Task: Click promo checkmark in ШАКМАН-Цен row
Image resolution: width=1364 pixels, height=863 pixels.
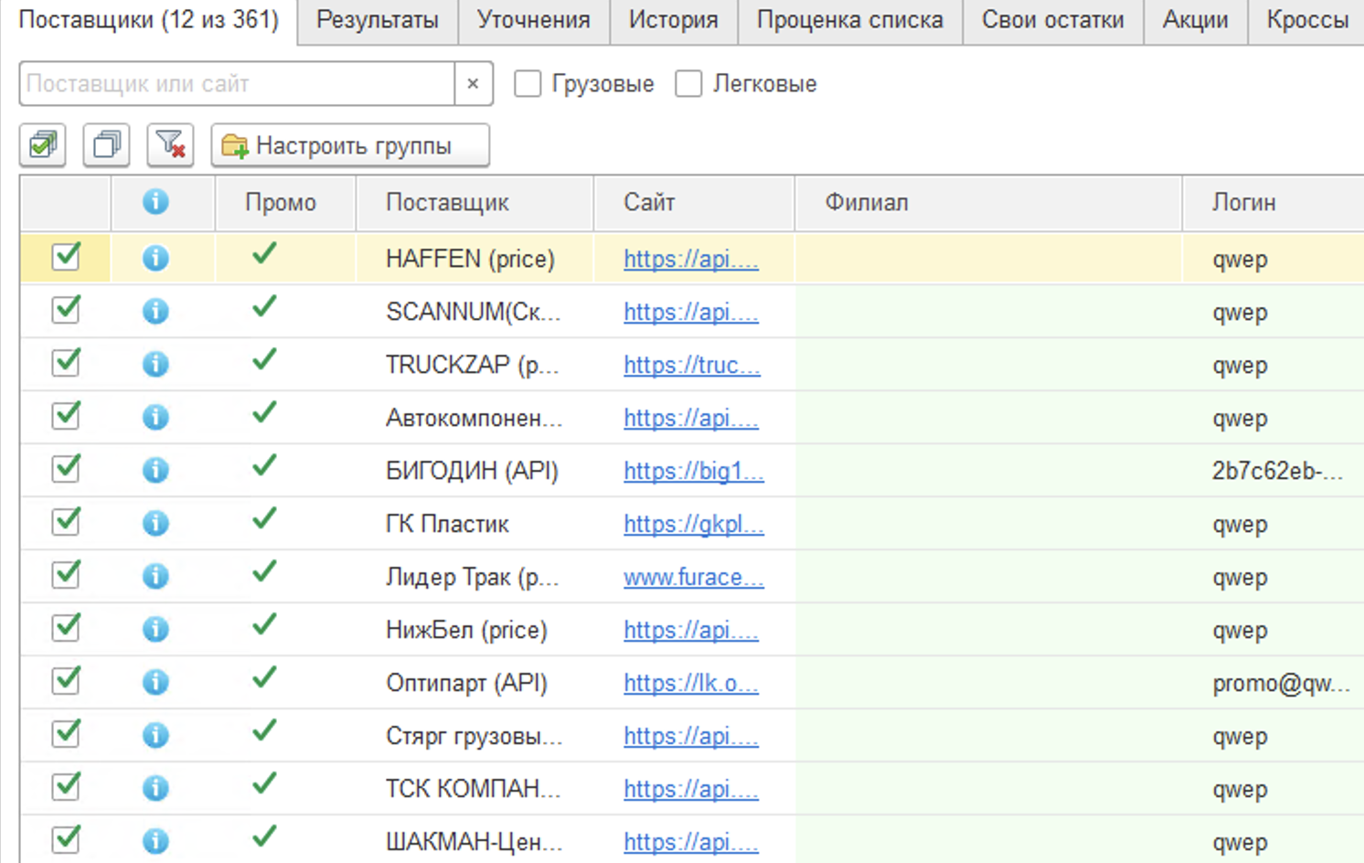Action: coord(264,837)
